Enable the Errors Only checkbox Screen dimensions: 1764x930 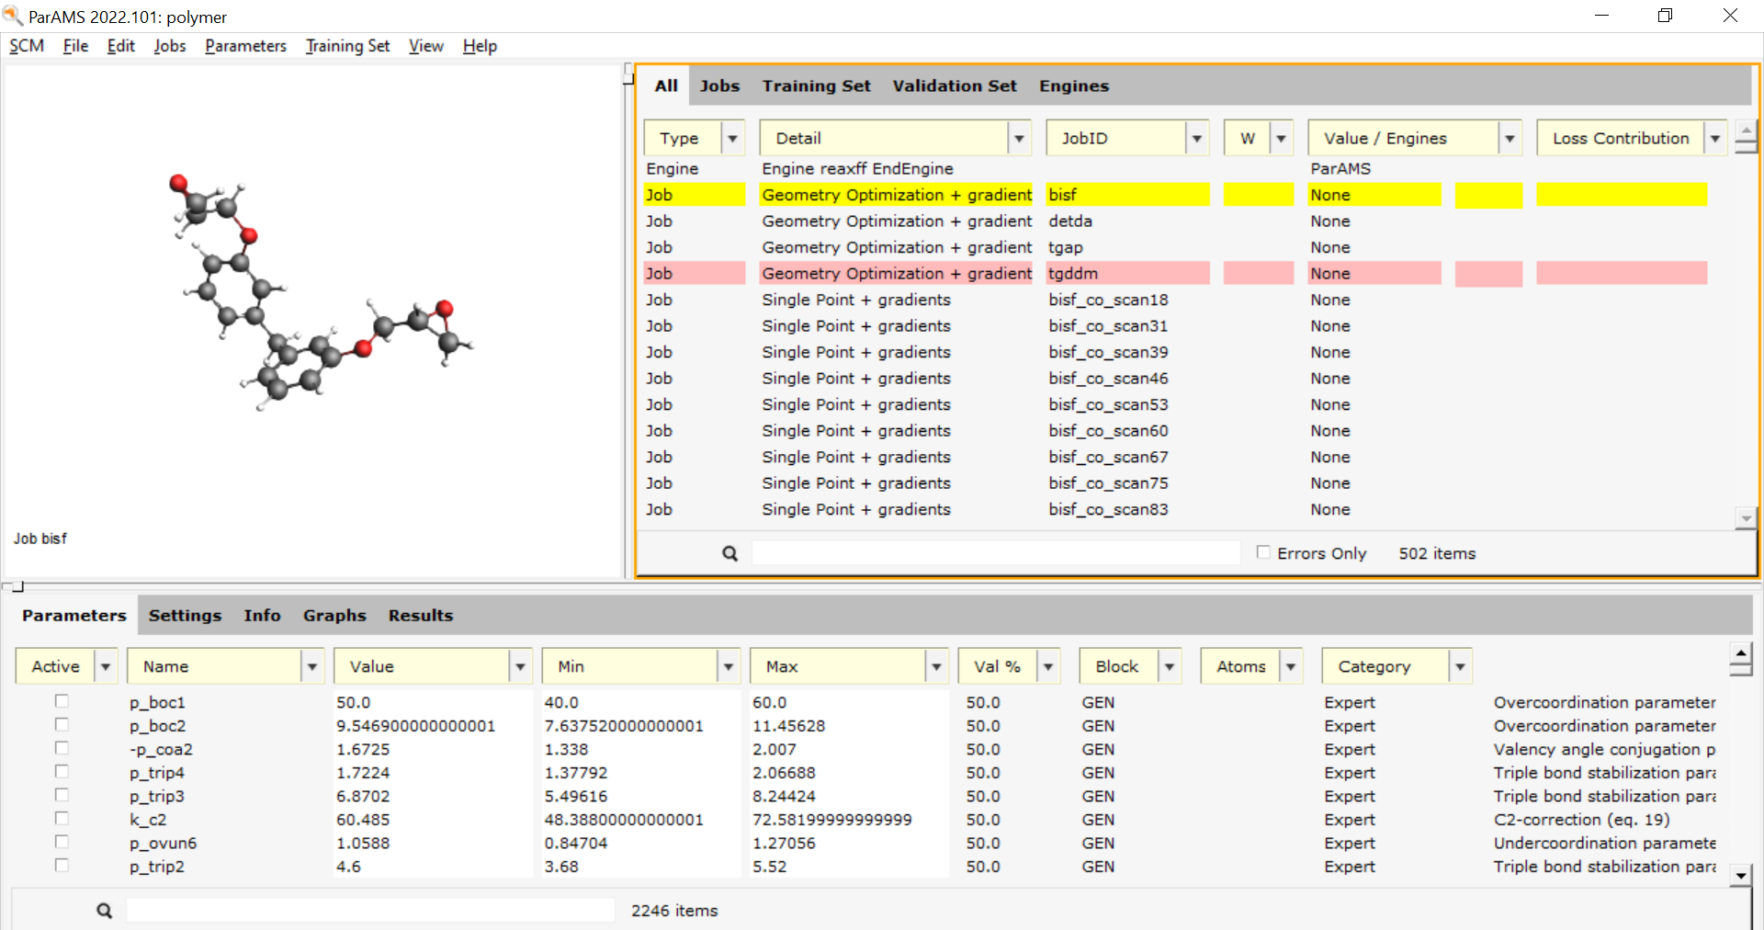(1263, 552)
